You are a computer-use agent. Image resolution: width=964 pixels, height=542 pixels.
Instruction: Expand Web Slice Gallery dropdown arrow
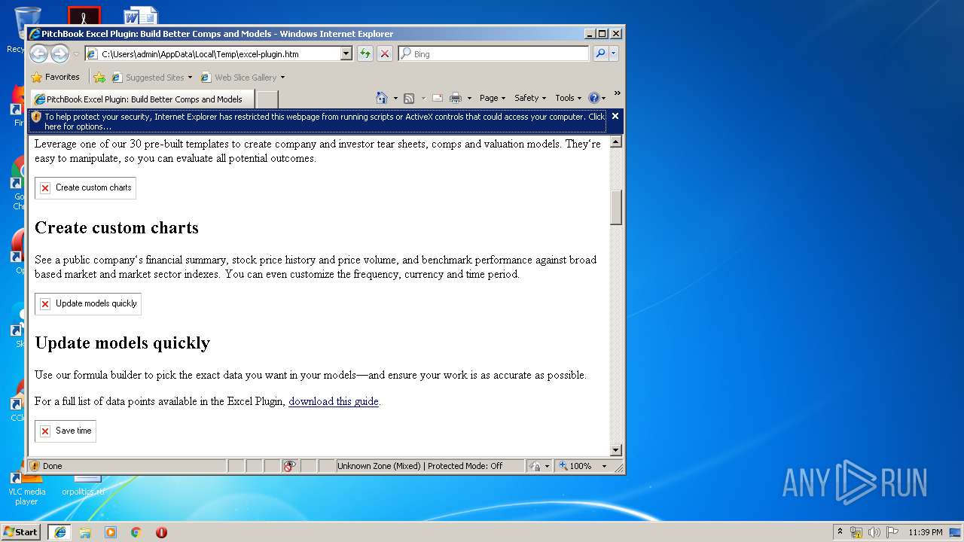(283, 78)
